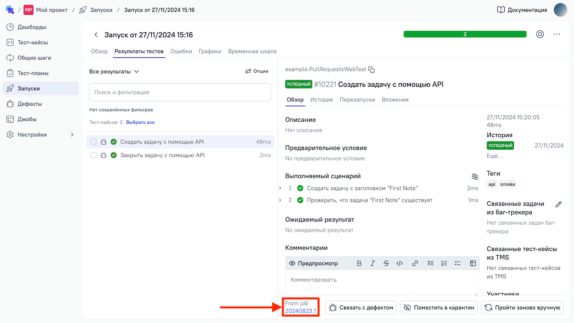Edit linked bug tracker issues pencil icon
Screen dimensions: 574x323
(558, 204)
